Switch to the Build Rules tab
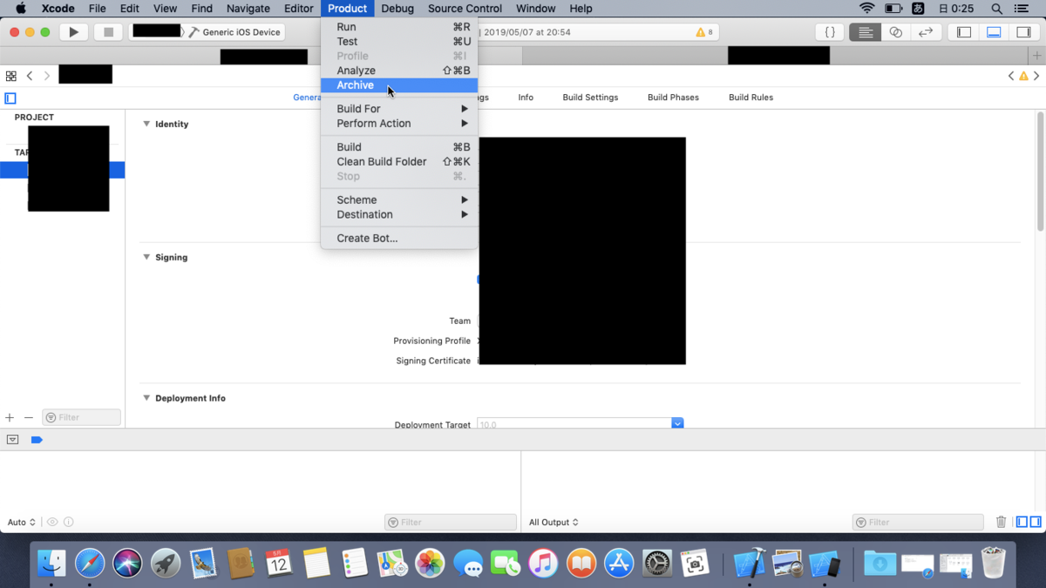 [x=751, y=98]
